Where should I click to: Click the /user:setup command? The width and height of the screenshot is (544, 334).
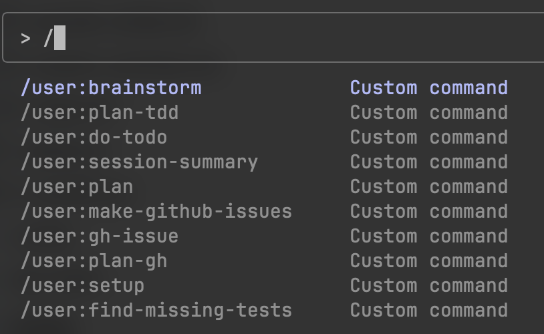coord(82,286)
